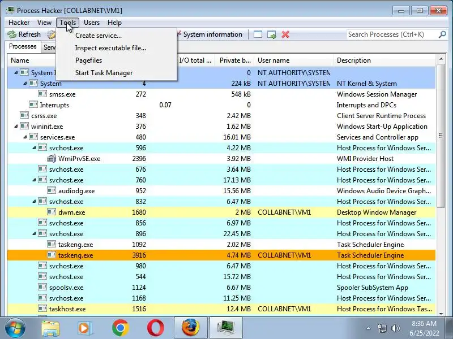Click the csrss.exe process icon
The height and width of the screenshot is (339, 453).
tap(24, 115)
